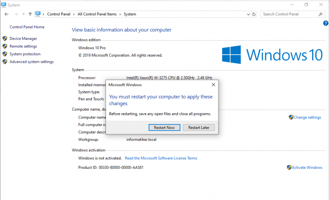Click Change settings link
330x200 pixels.
pyautogui.click(x=307, y=117)
